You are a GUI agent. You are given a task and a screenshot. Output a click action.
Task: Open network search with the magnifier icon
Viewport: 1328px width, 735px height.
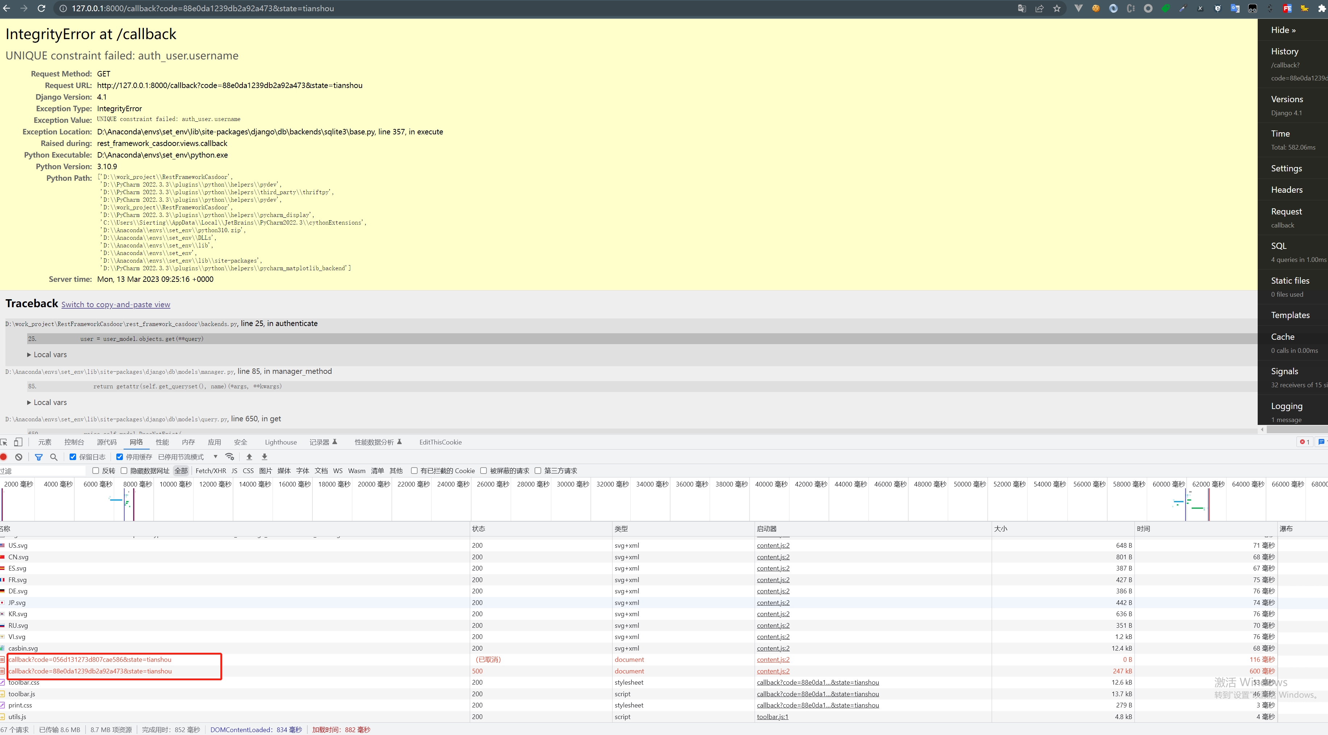point(54,457)
